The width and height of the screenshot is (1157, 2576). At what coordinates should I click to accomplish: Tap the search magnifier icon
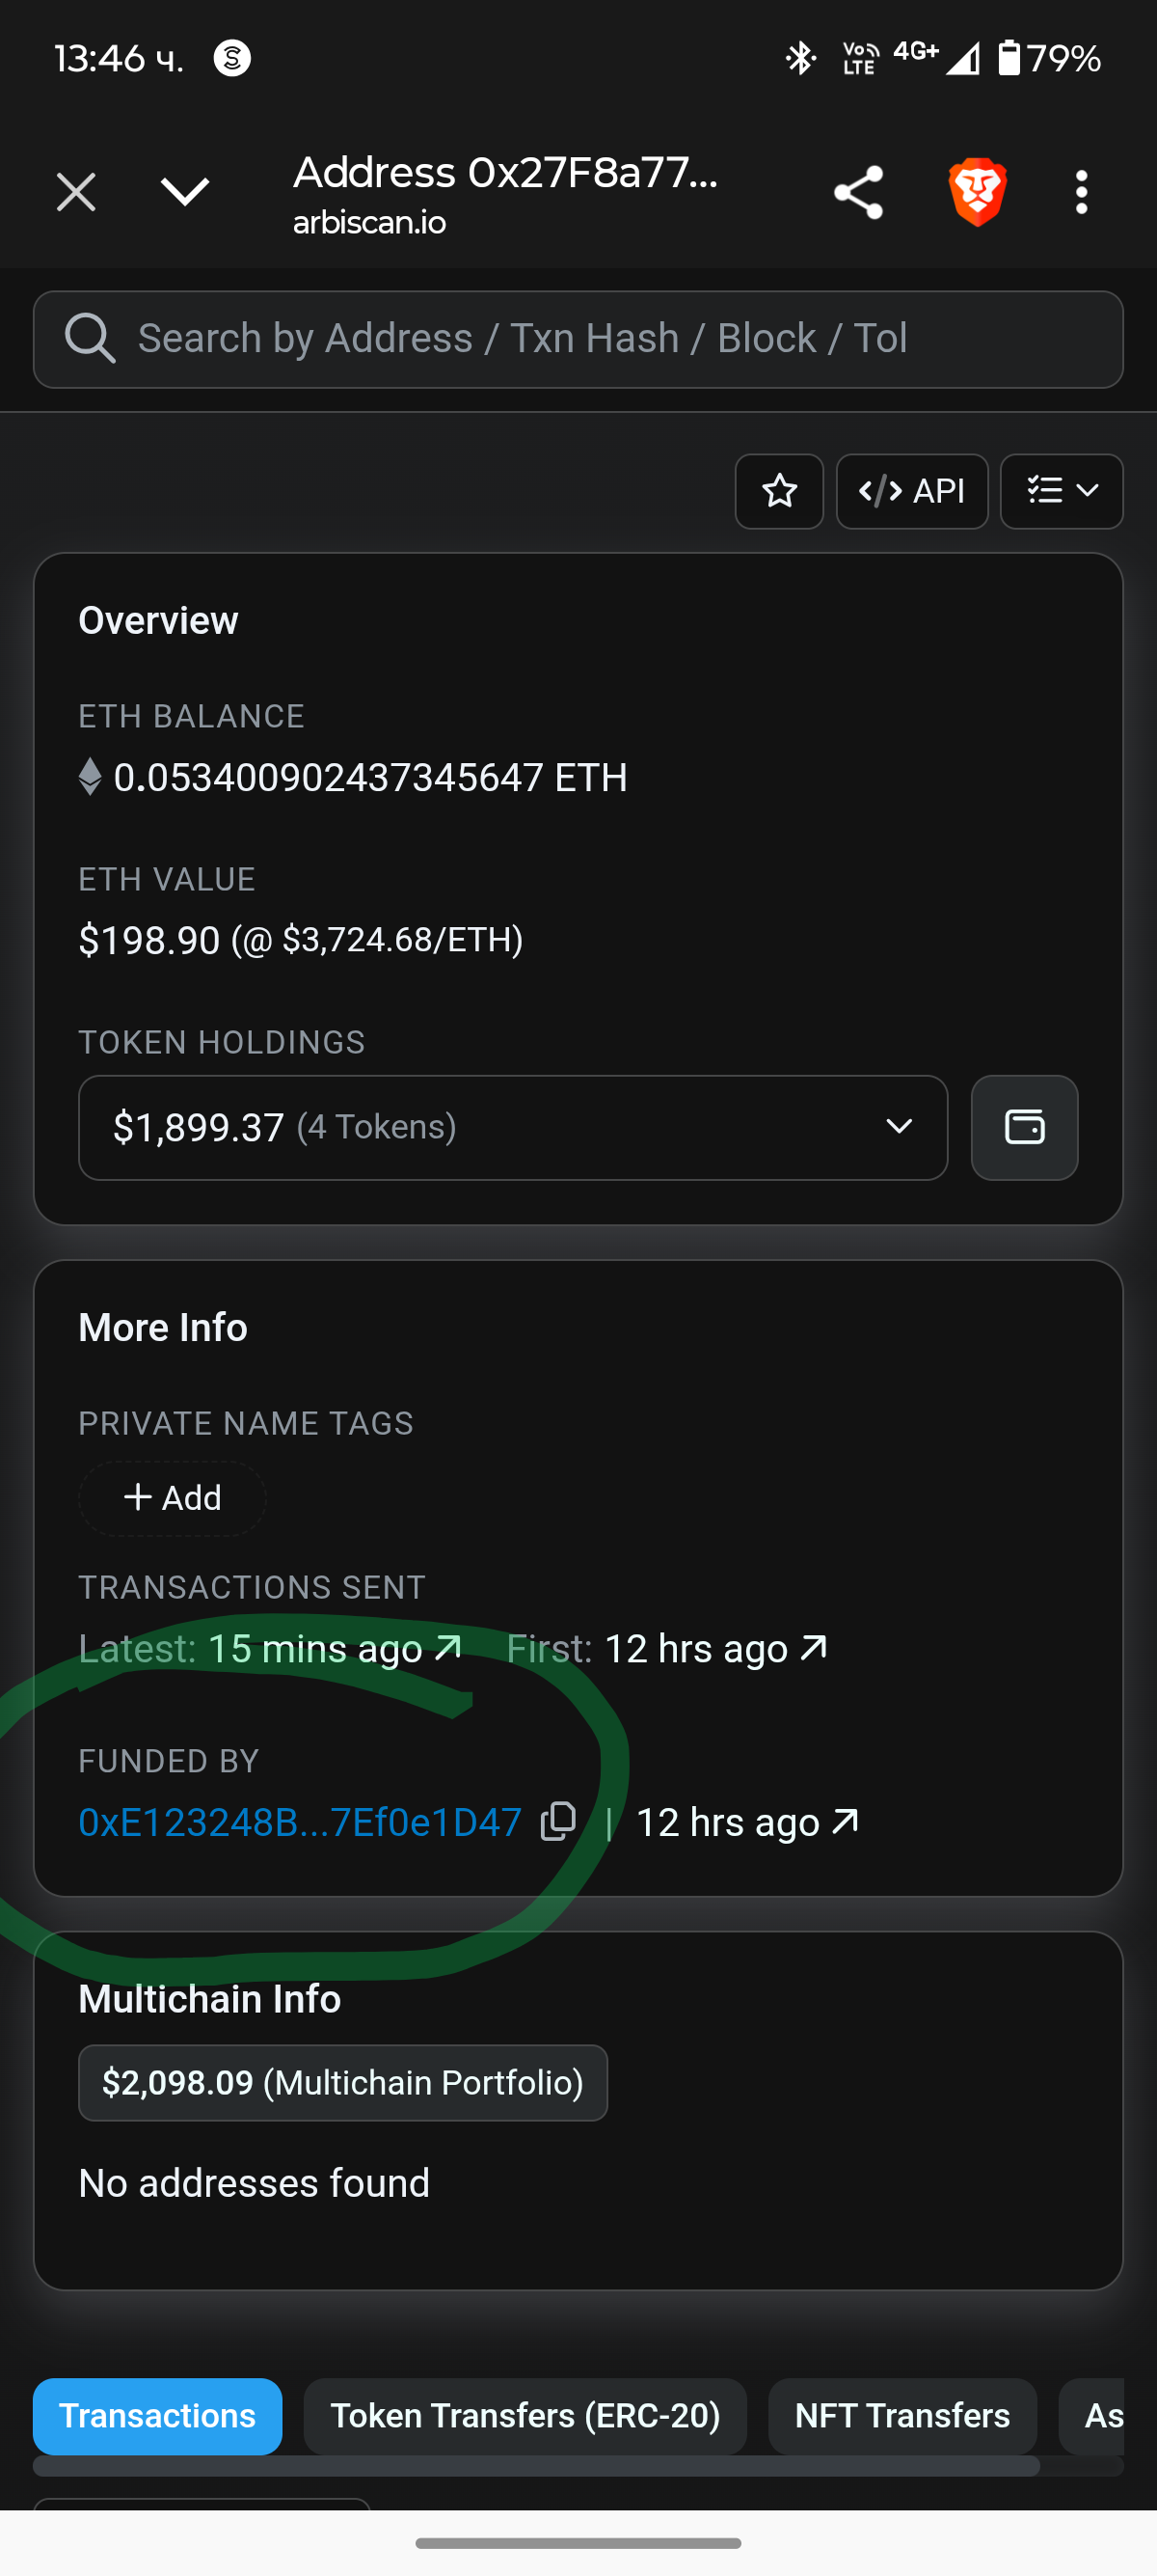coord(90,339)
